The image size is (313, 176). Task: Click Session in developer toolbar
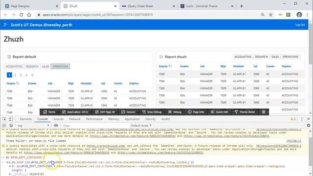coord(128,112)
